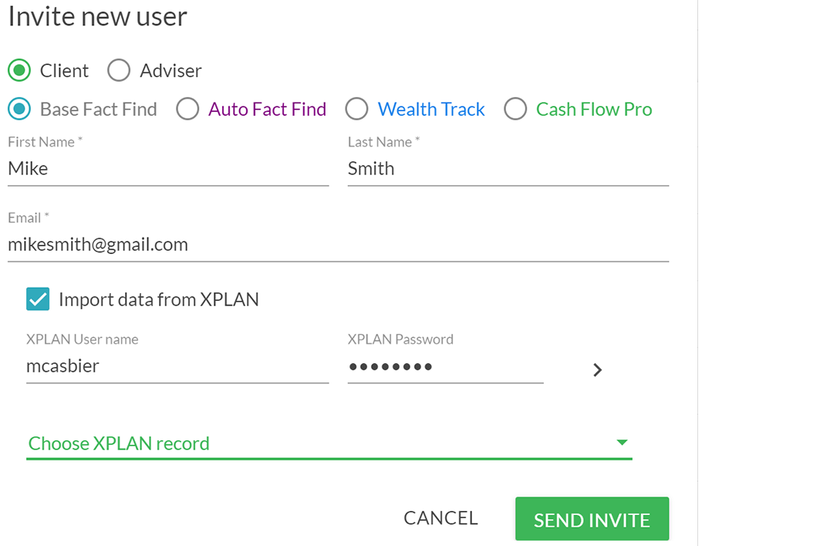This screenshot has width=820, height=546.
Task: Click the XPLAN Password field
Action: (445, 366)
